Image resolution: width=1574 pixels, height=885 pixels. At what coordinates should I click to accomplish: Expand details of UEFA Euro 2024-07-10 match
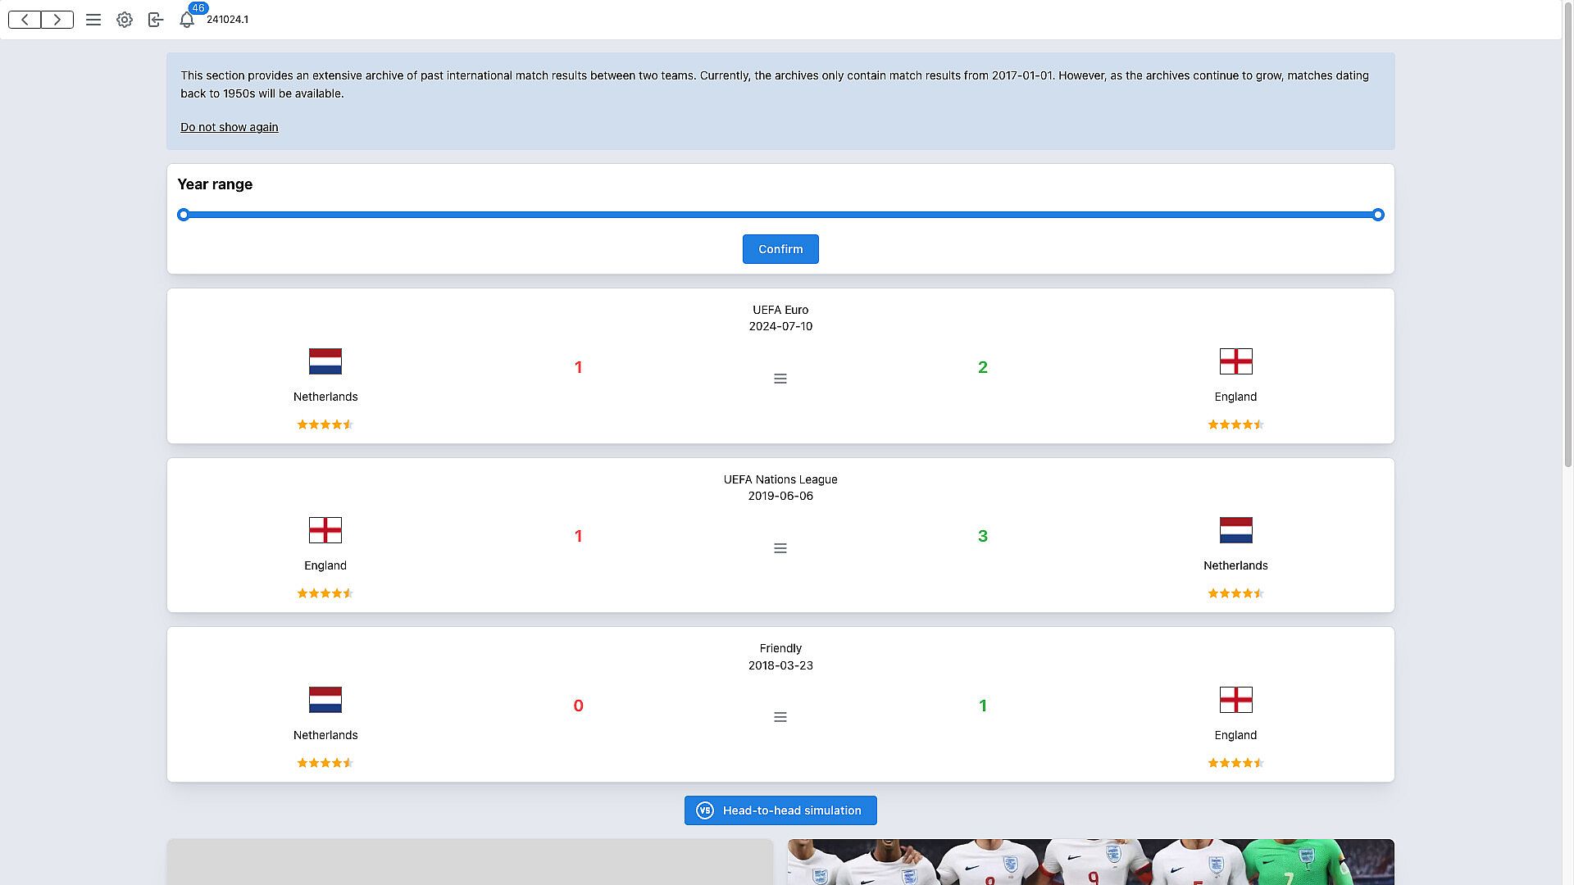pyautogui.click(x=780, y=379)
